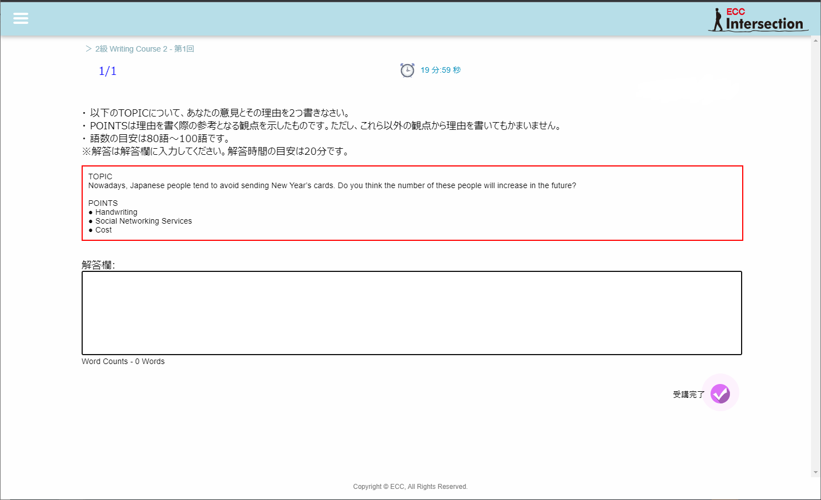Open the hamburger navigation menu
The width and height of the screenshot is (821, 500).
pos(21,18)
